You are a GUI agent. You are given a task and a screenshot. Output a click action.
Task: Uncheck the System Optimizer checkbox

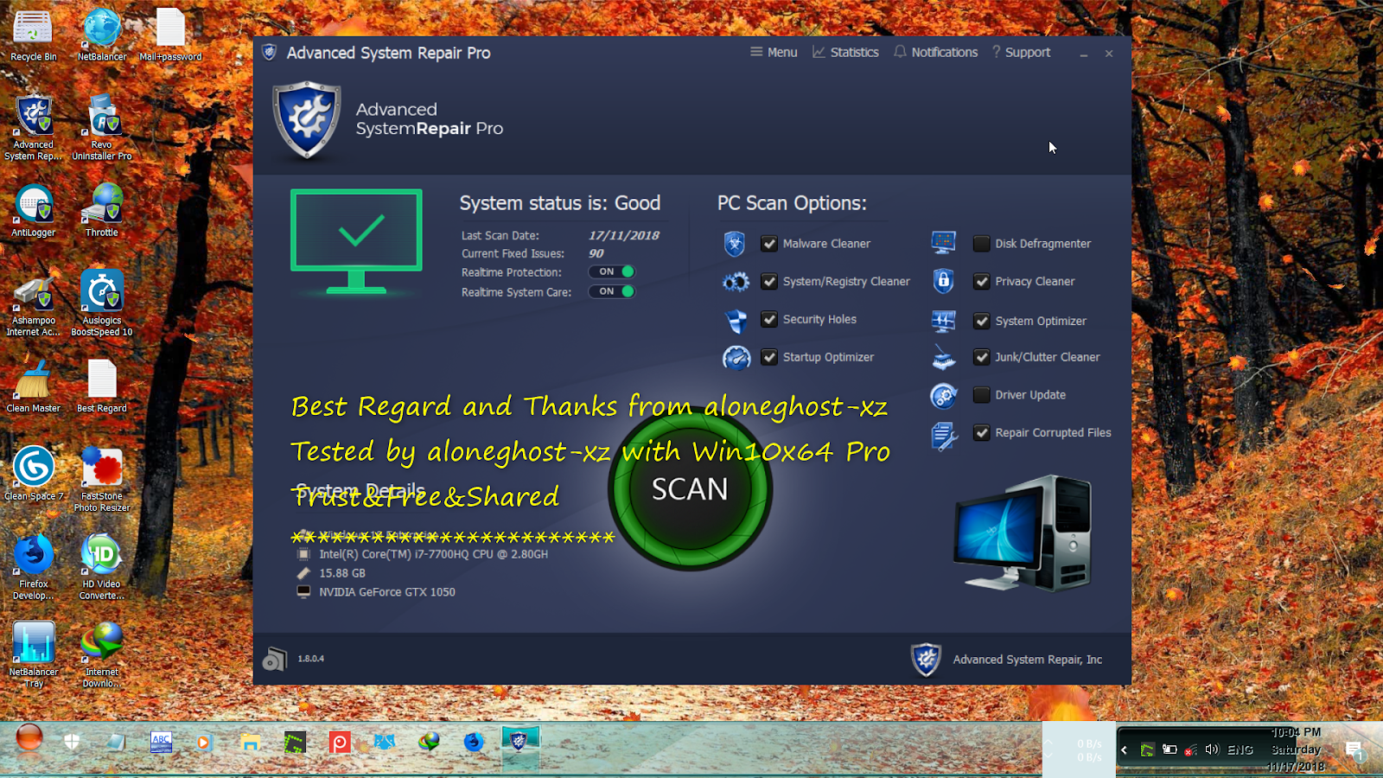[981, 321]
